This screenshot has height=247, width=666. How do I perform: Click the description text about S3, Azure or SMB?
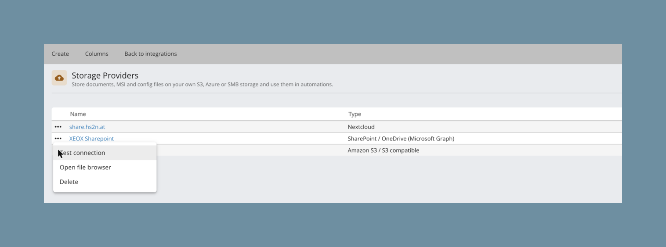click(x=202, y=84)
